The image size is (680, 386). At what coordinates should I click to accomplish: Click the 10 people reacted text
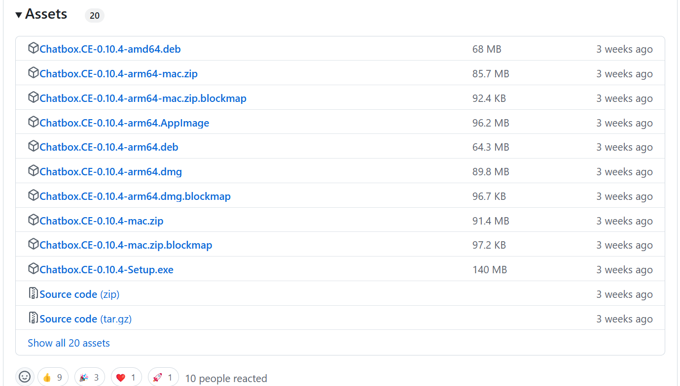point(226,379)
